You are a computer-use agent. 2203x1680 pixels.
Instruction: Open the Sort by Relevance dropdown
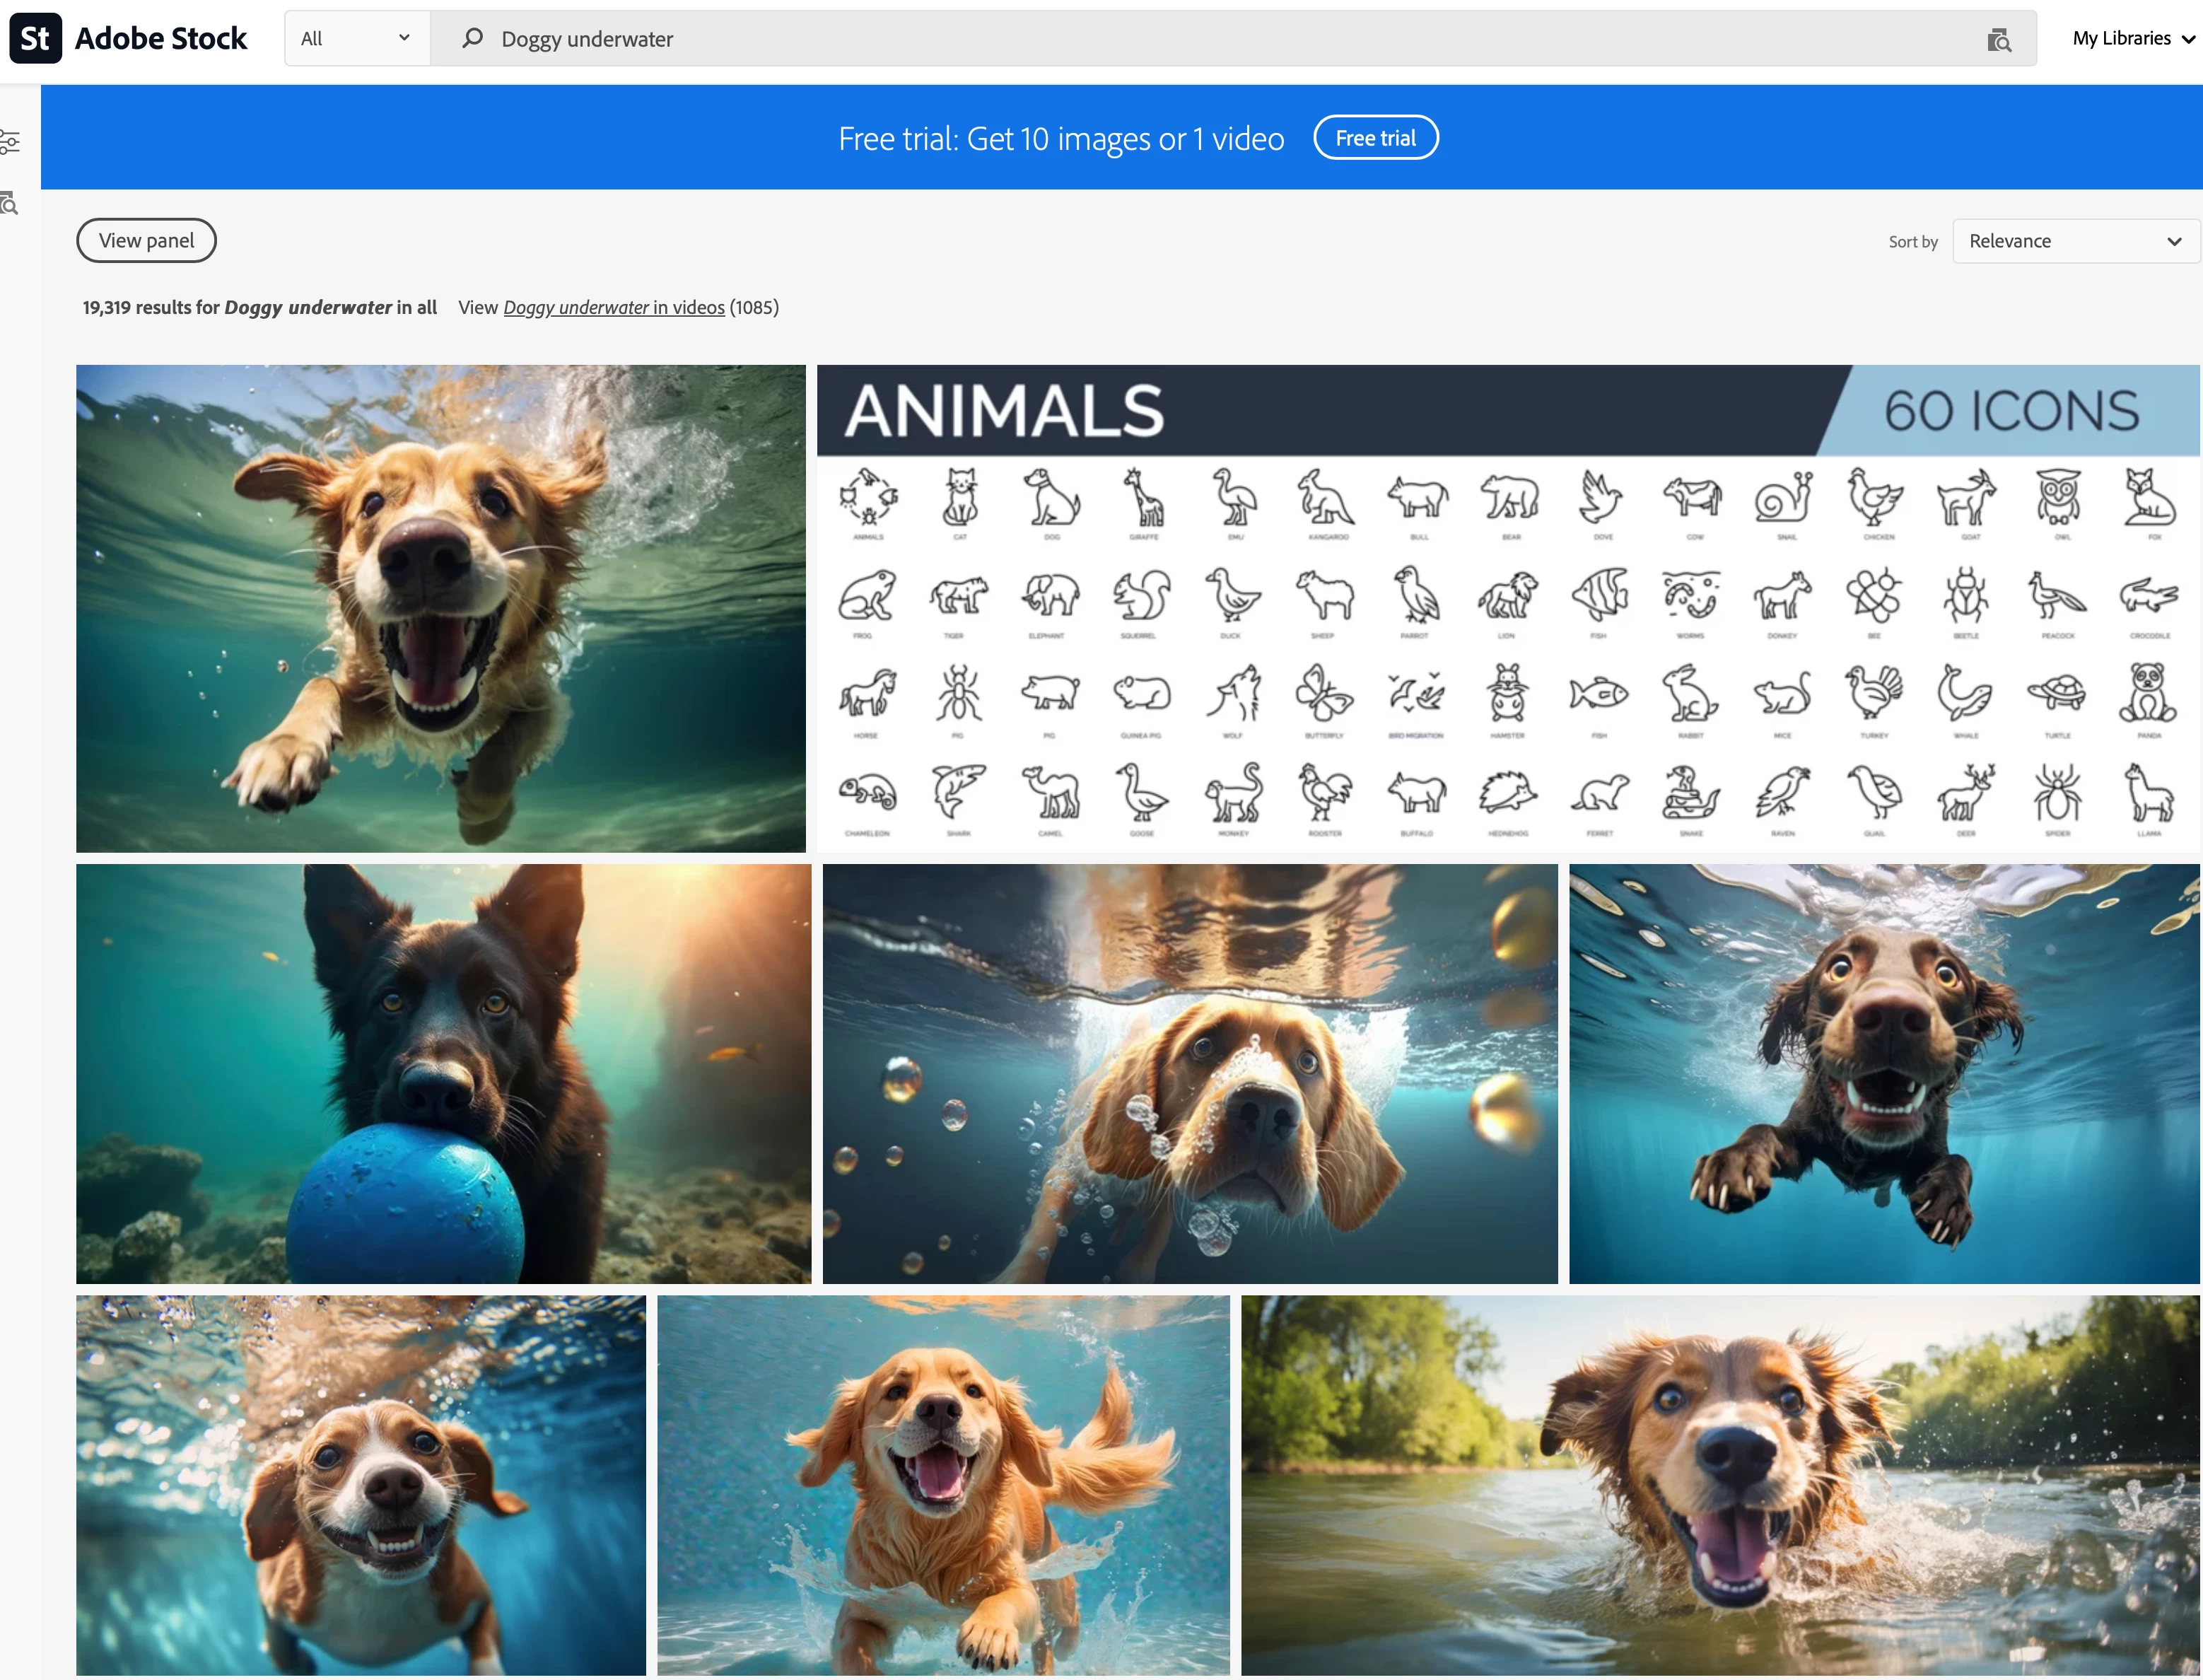coord(2074,241)
